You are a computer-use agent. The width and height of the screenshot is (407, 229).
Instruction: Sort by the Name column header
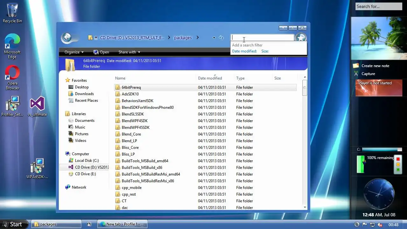click(155, 78)
